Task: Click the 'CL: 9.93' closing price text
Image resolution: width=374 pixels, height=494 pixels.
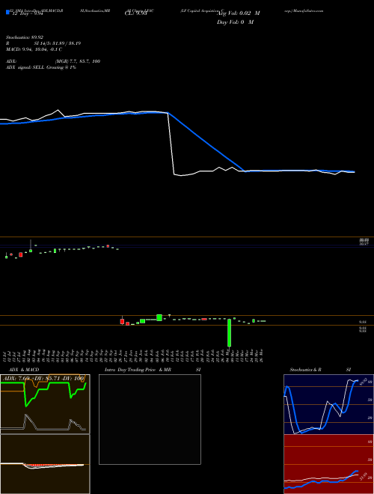Action: 135,13
